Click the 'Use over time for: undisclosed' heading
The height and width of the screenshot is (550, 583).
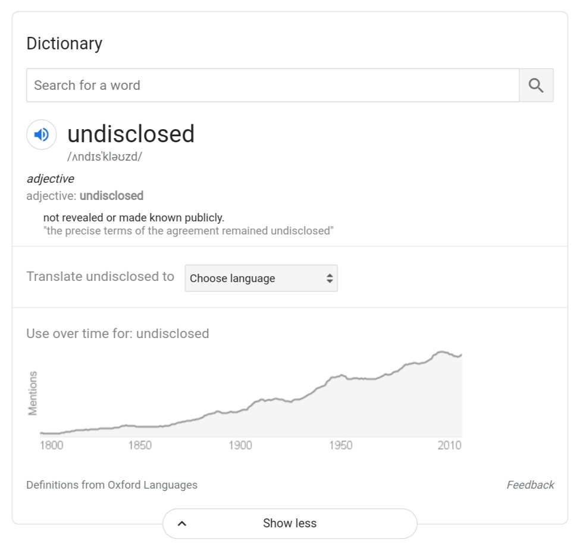click(x=118, y=333)
